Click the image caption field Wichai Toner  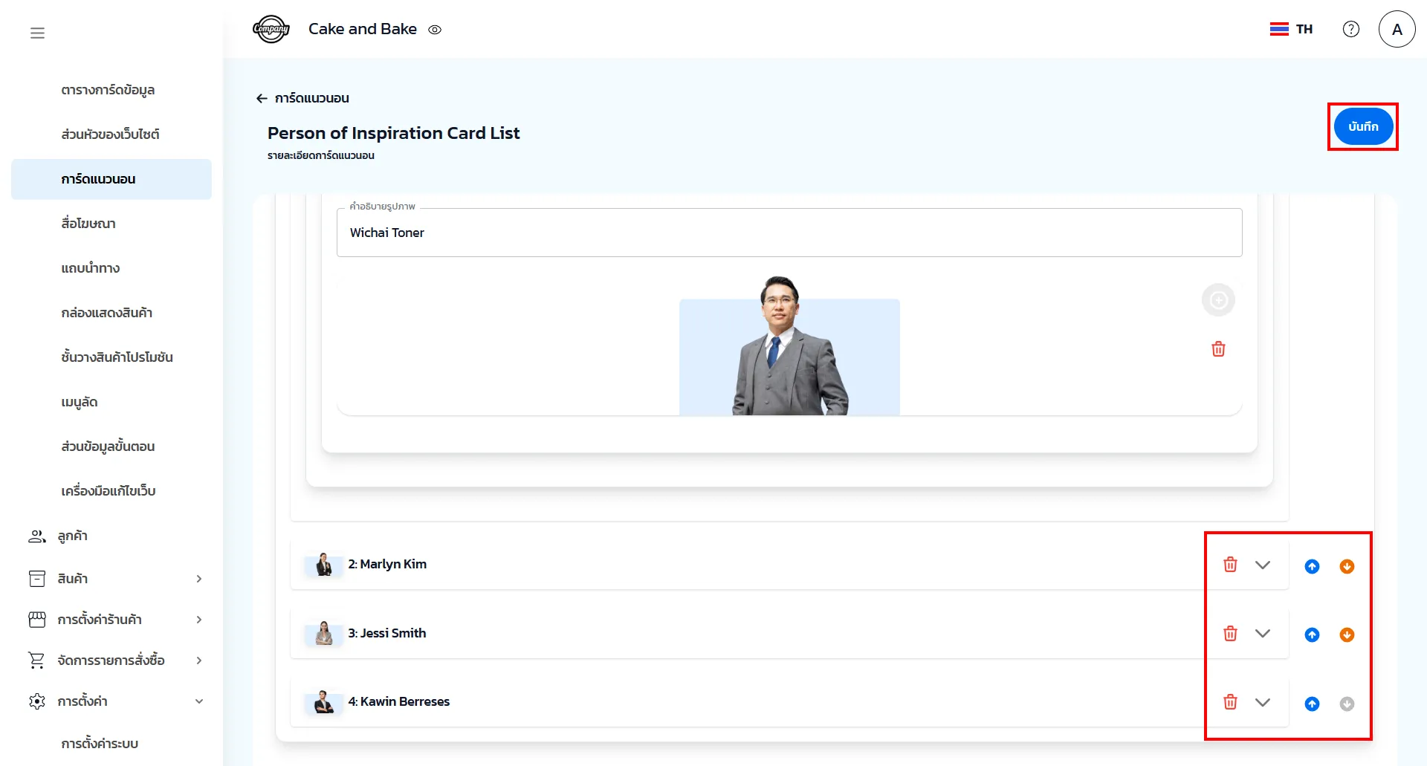point(788,233)
